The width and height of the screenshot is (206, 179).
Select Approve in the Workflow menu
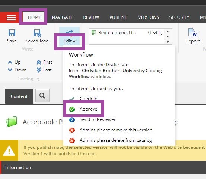pos(84,109)
